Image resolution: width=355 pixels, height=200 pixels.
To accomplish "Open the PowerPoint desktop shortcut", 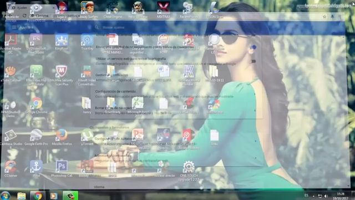I will point(138,139).
